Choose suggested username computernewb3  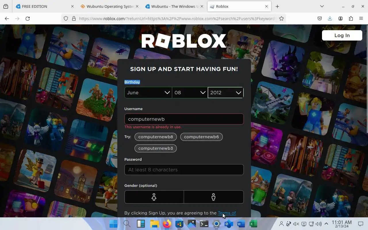pyautogui.click(x=156, y=148)
